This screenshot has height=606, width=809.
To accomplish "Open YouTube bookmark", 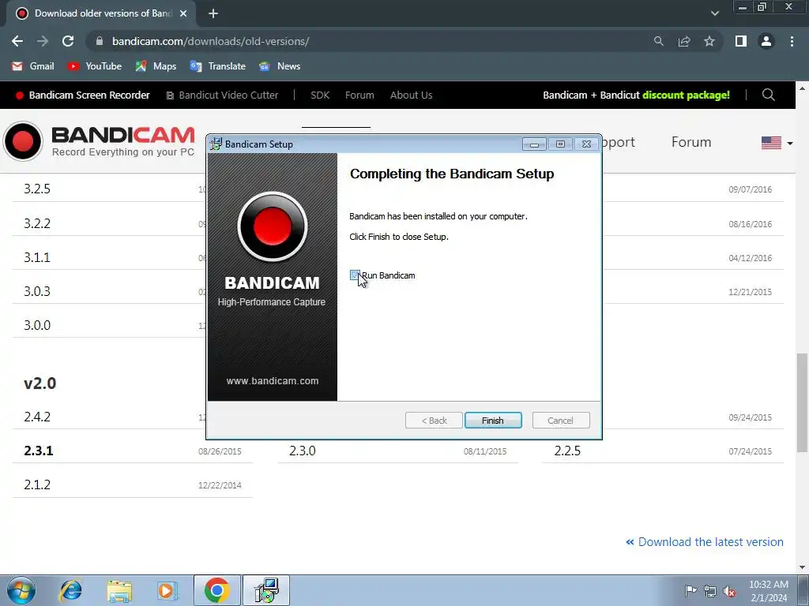I will tap(95, 66).
